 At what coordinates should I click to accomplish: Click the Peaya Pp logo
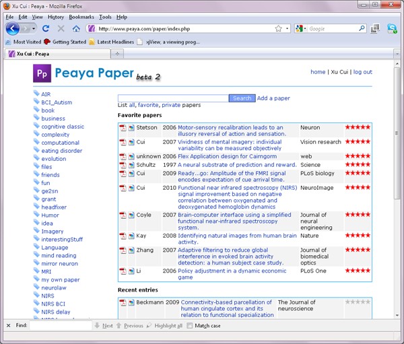tap(42, 73)
